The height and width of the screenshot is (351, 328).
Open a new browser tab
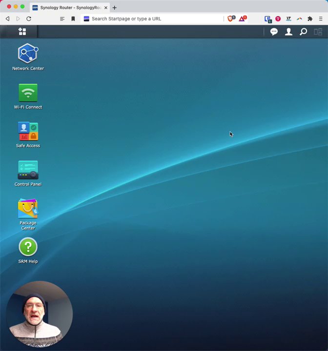point(115,8)
